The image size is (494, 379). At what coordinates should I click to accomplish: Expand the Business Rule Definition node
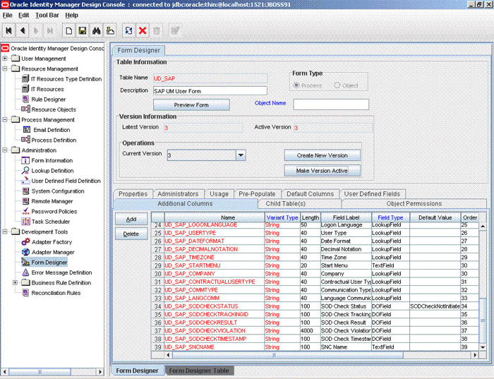point(16,283)
